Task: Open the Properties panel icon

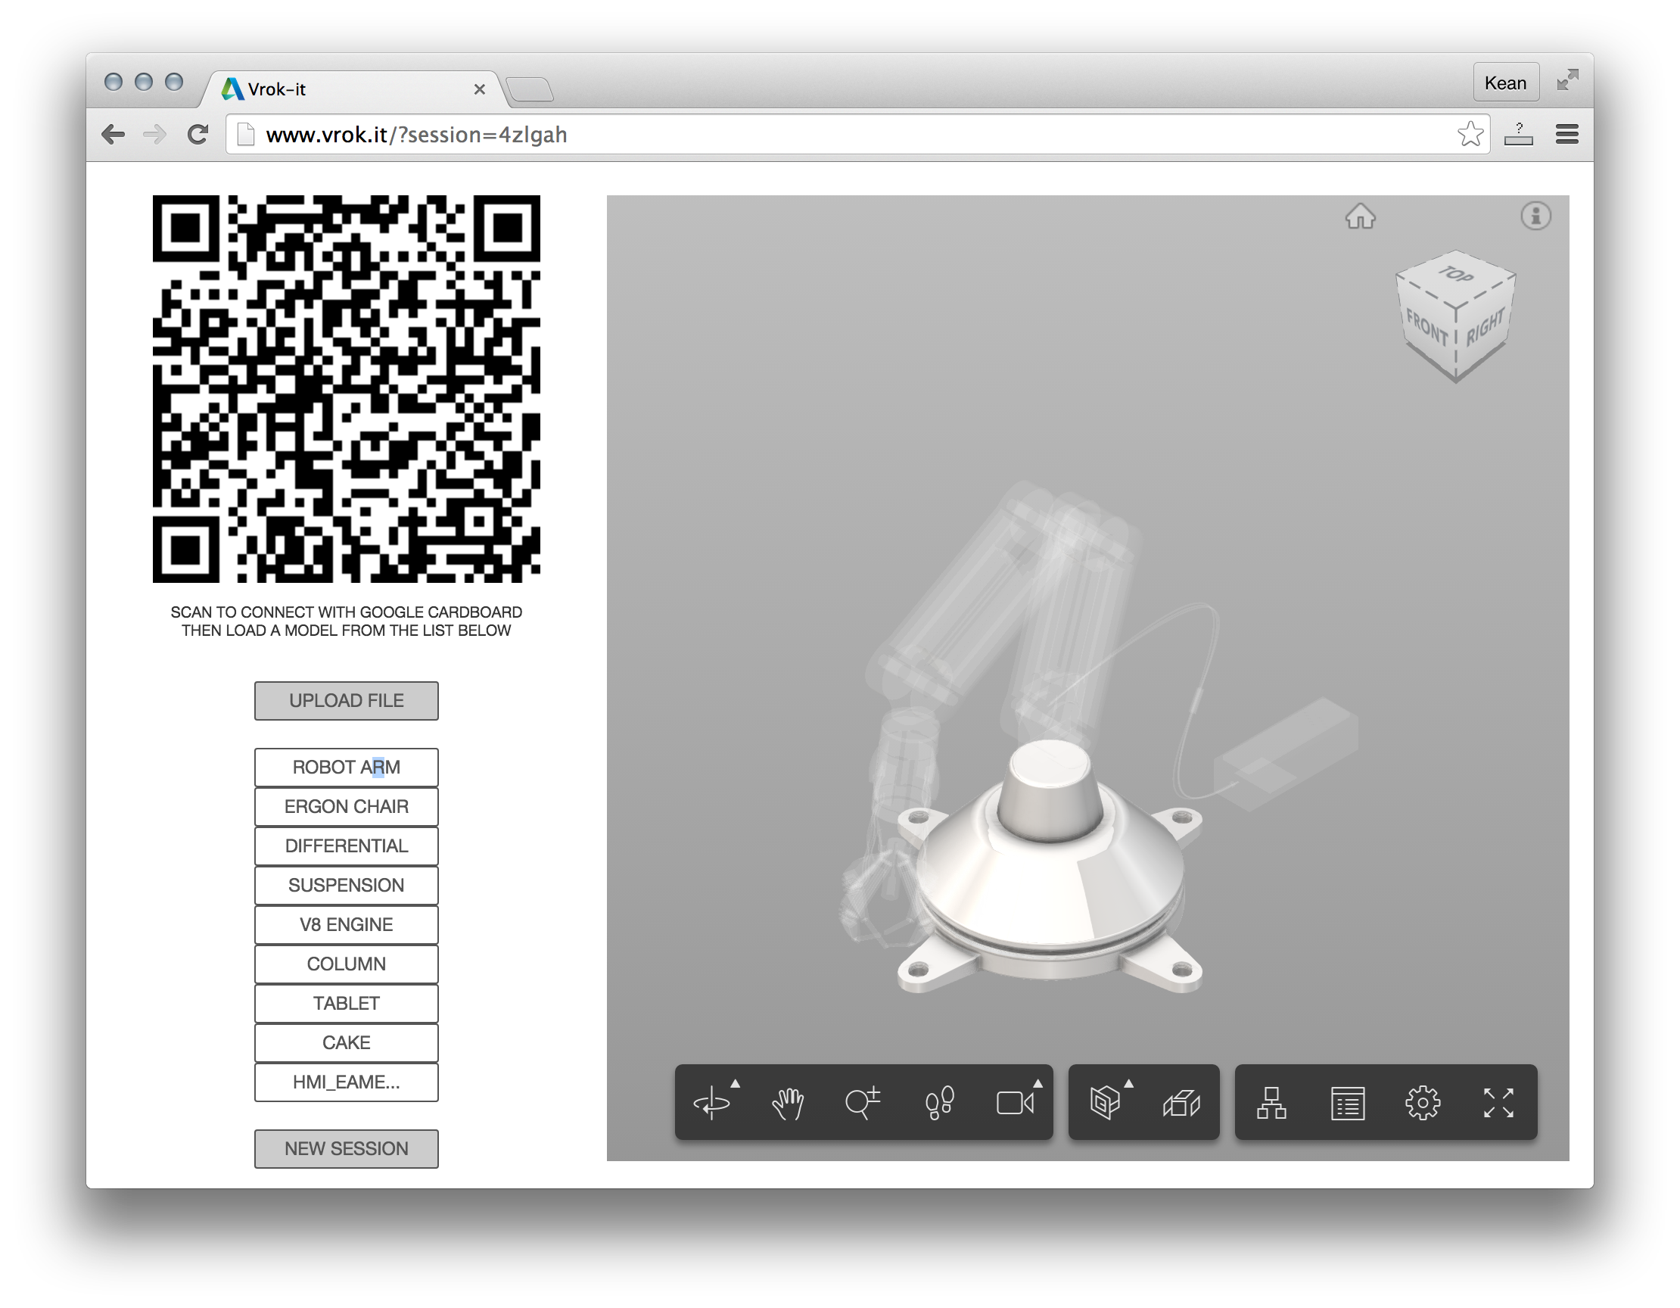Action: 1347,1104
